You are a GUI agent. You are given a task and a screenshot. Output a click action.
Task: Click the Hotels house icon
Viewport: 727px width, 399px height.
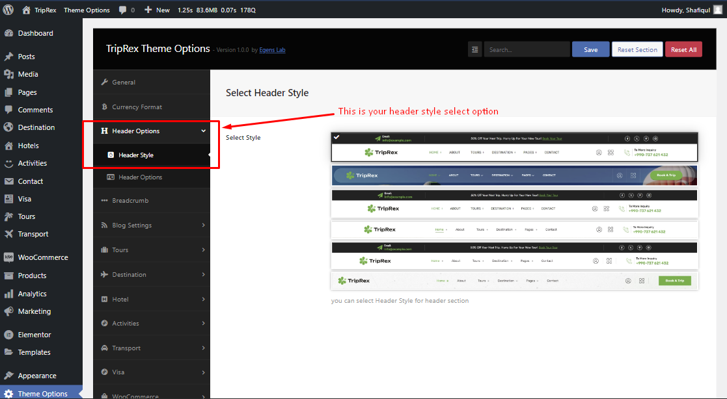[x=8, y=146]
